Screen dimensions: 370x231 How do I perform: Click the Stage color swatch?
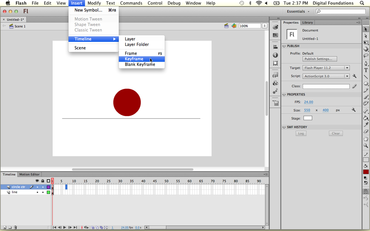click(x=308, y=118)
